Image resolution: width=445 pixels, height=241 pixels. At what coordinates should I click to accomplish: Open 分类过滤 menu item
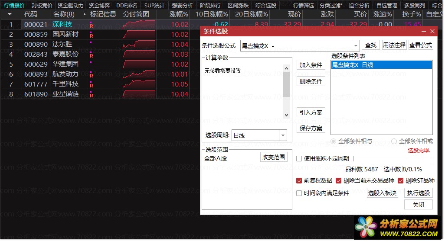(x=331, y=5)
